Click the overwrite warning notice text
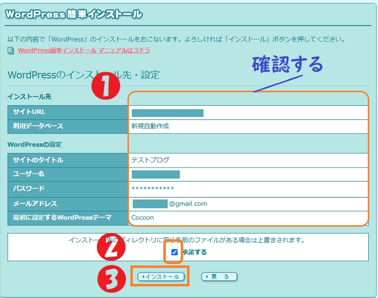This screenshot has height=298, width=378. tap(187, 240)
